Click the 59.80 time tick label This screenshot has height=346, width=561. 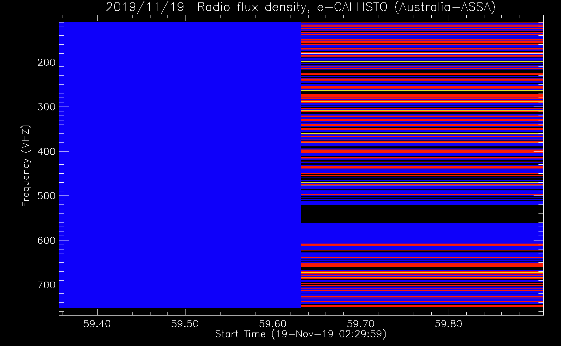click(449, 324)
